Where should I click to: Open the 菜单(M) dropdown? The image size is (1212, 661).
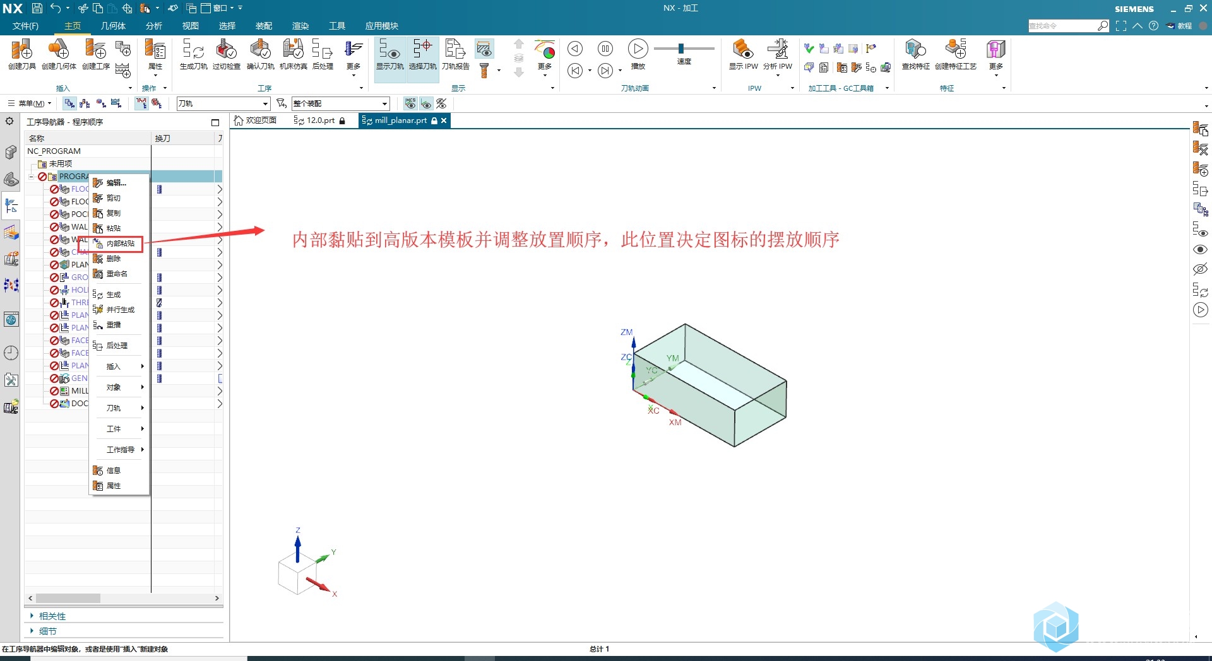[x=30, y=103]
